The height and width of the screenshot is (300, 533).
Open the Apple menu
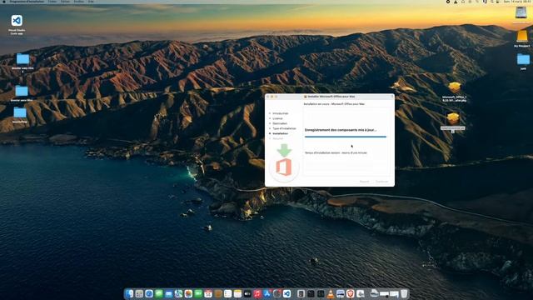(4, 2)
